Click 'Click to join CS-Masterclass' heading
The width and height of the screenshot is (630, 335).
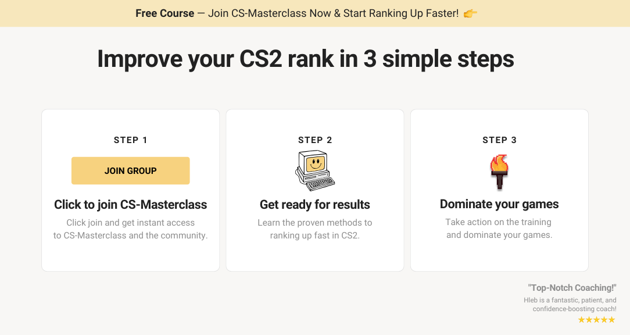[131, 205]
